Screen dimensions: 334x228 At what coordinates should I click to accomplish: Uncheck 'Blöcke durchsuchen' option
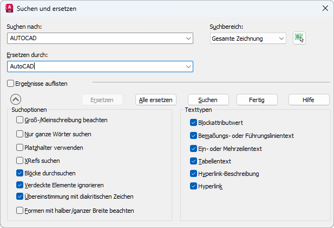[x=20, y=173]
